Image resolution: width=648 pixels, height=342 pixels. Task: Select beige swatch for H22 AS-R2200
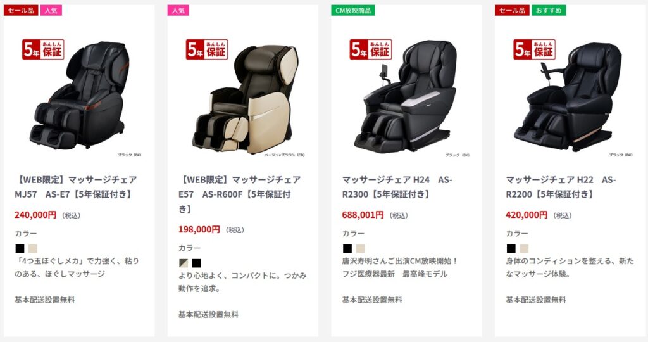pyautogui.click(x=524, y=248)
